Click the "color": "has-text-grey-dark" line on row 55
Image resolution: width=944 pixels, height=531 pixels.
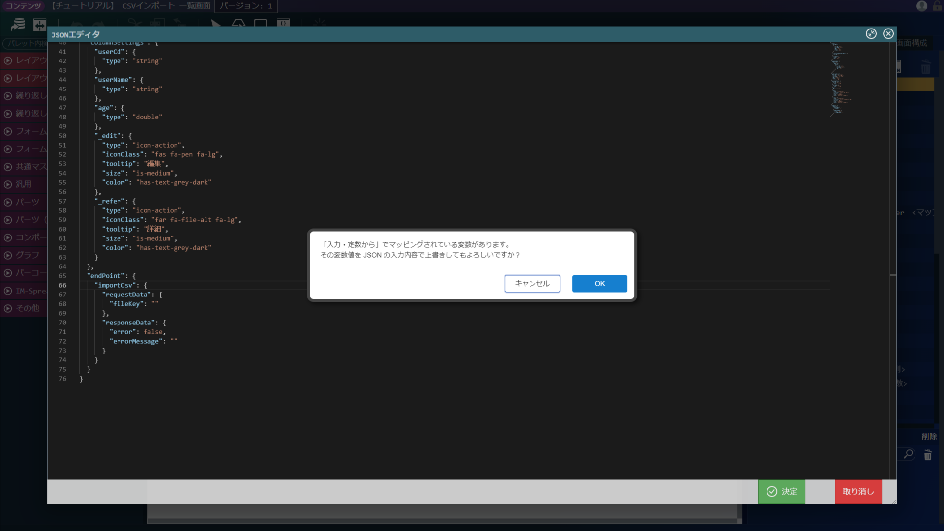tap(156, 182)
